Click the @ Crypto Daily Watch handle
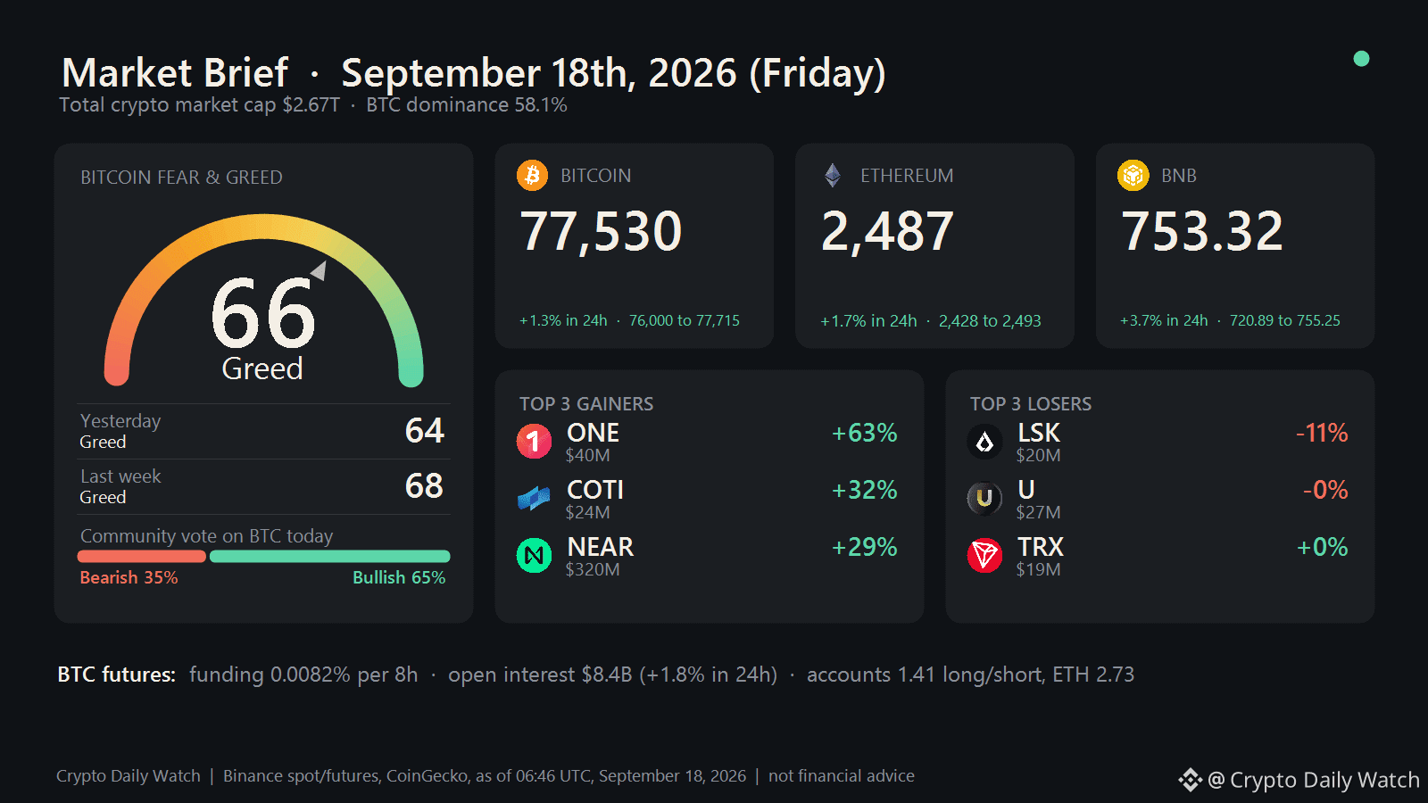The width and height of the screenshot is (1428, 803). click(1313, 780)
